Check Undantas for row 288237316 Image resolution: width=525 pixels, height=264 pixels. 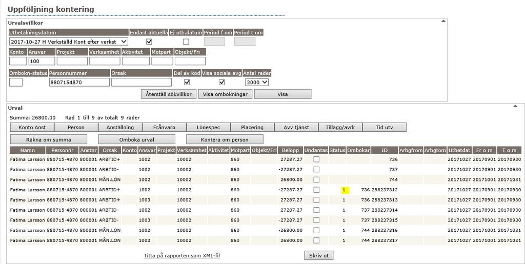pos(316,230)
